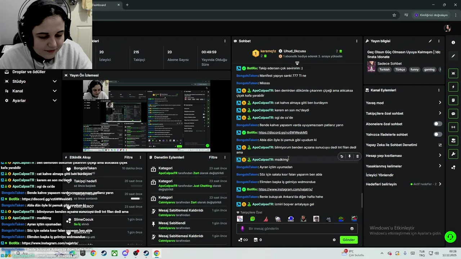This screenshot has width=461, height=259.
Task: Click the broadcast signal icon in sidebar
Action: (453, 127)
